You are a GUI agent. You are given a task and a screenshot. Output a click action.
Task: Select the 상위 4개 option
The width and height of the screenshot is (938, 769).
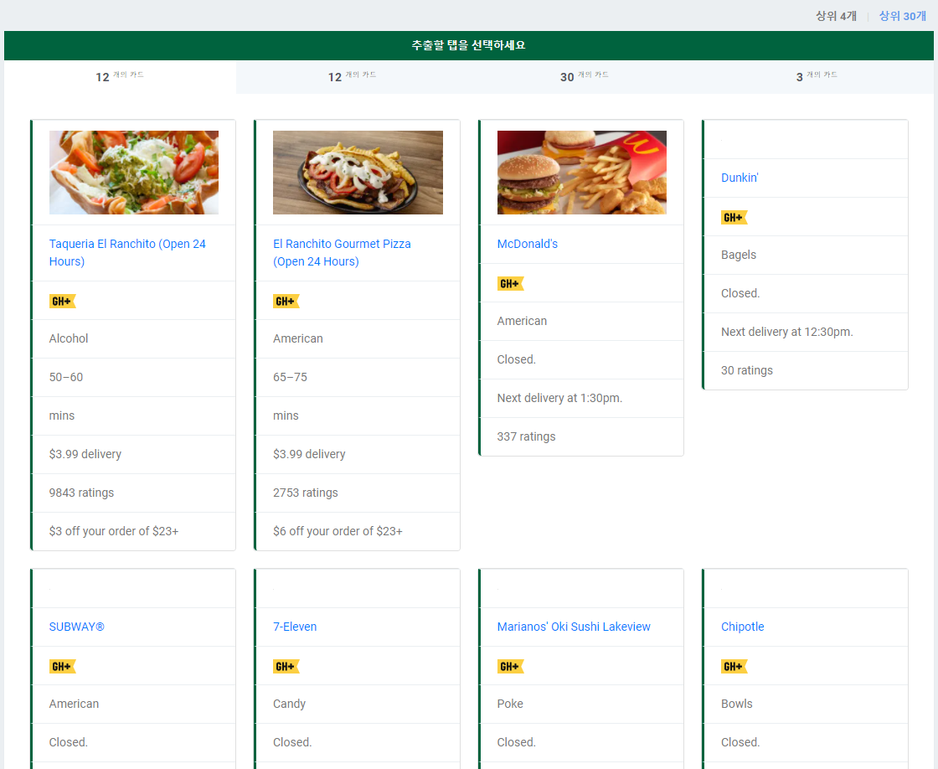(836, 16)
